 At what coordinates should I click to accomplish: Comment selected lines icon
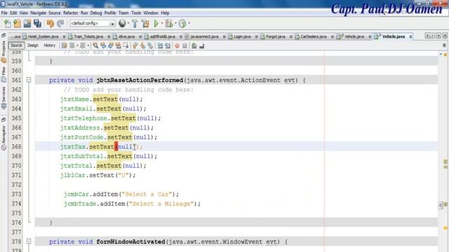coord(194,45)
